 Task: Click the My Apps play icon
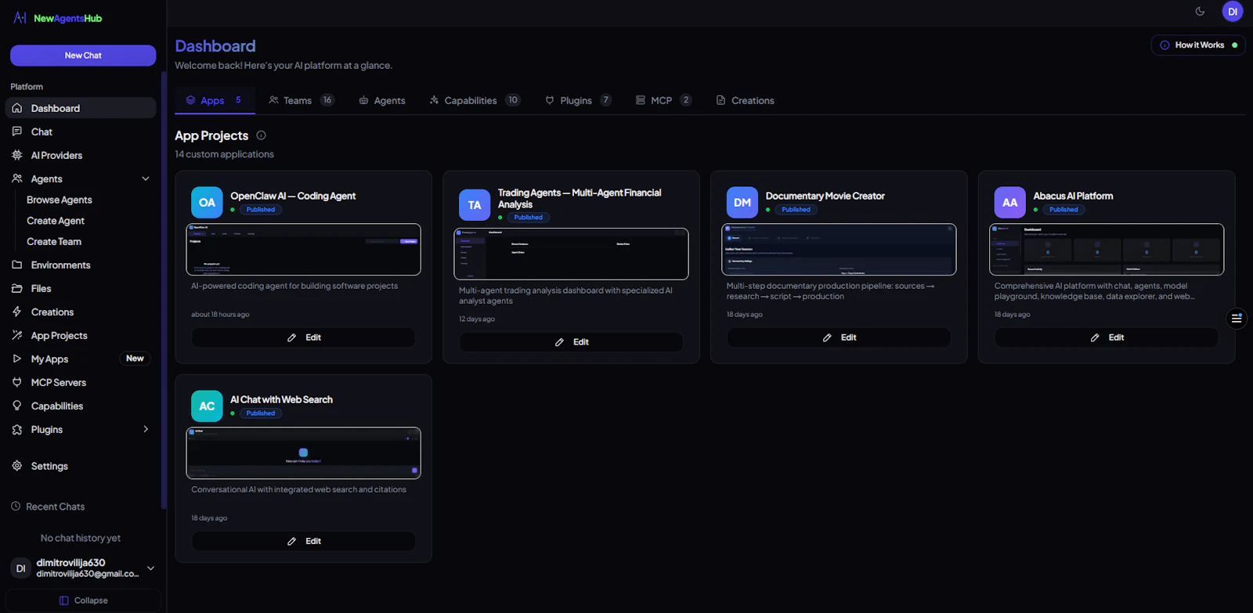point(17,359)
